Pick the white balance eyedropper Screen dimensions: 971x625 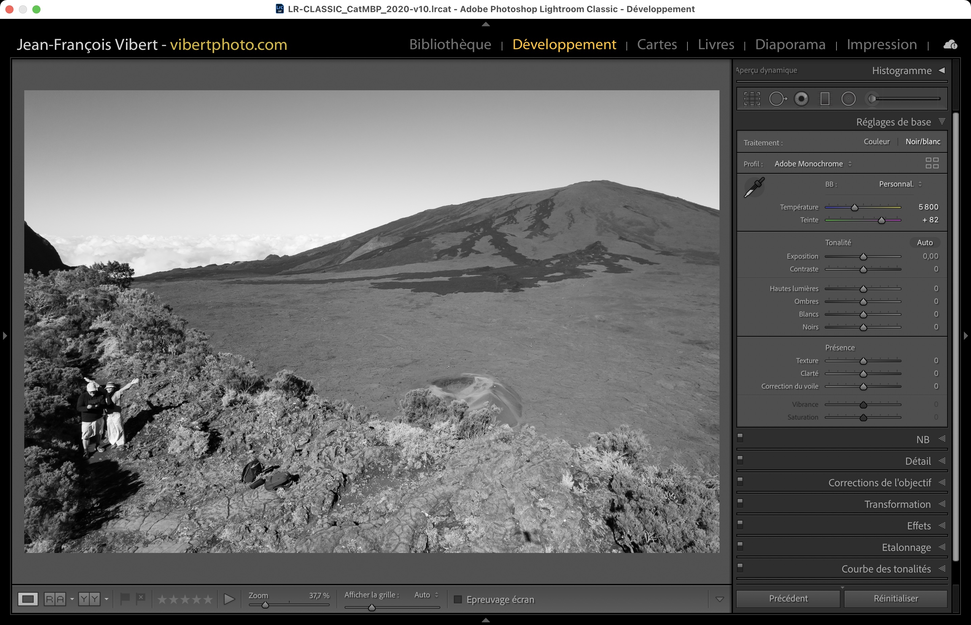(754, 188)
